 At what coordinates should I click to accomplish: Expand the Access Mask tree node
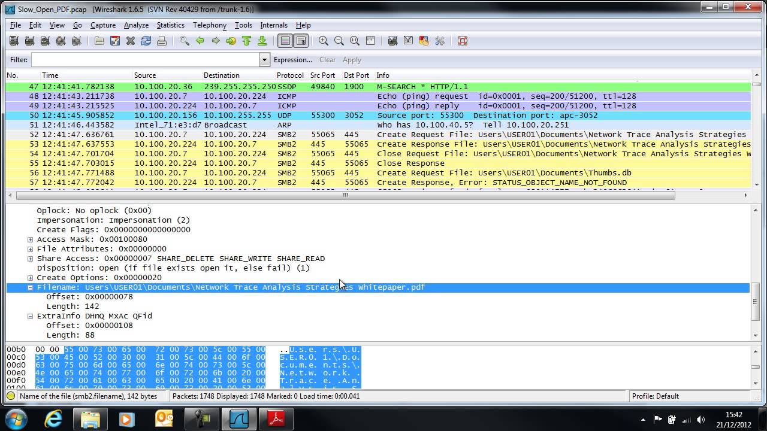pyautogui.click(x=30, y=239)
